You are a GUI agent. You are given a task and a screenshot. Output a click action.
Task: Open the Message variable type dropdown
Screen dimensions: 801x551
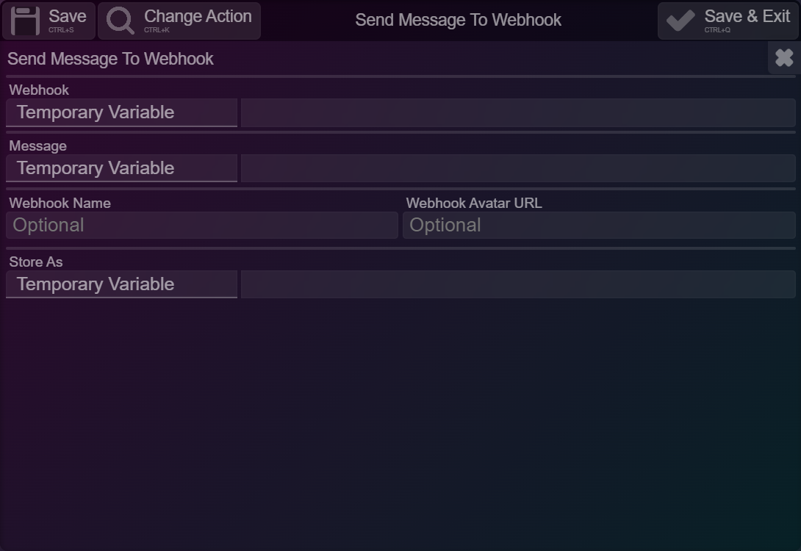click(121, 168)
